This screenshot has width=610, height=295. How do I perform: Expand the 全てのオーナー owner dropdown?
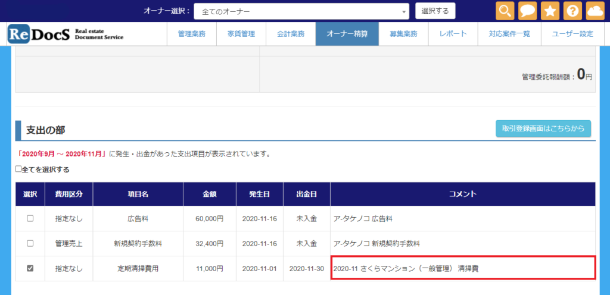click(301, 12)
